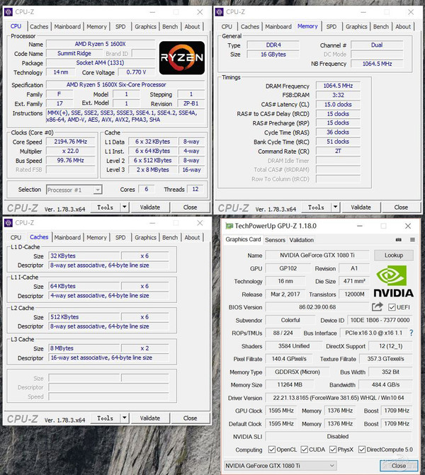Click the Driver Version field in GPU-Z

click(x=339, y=398)
